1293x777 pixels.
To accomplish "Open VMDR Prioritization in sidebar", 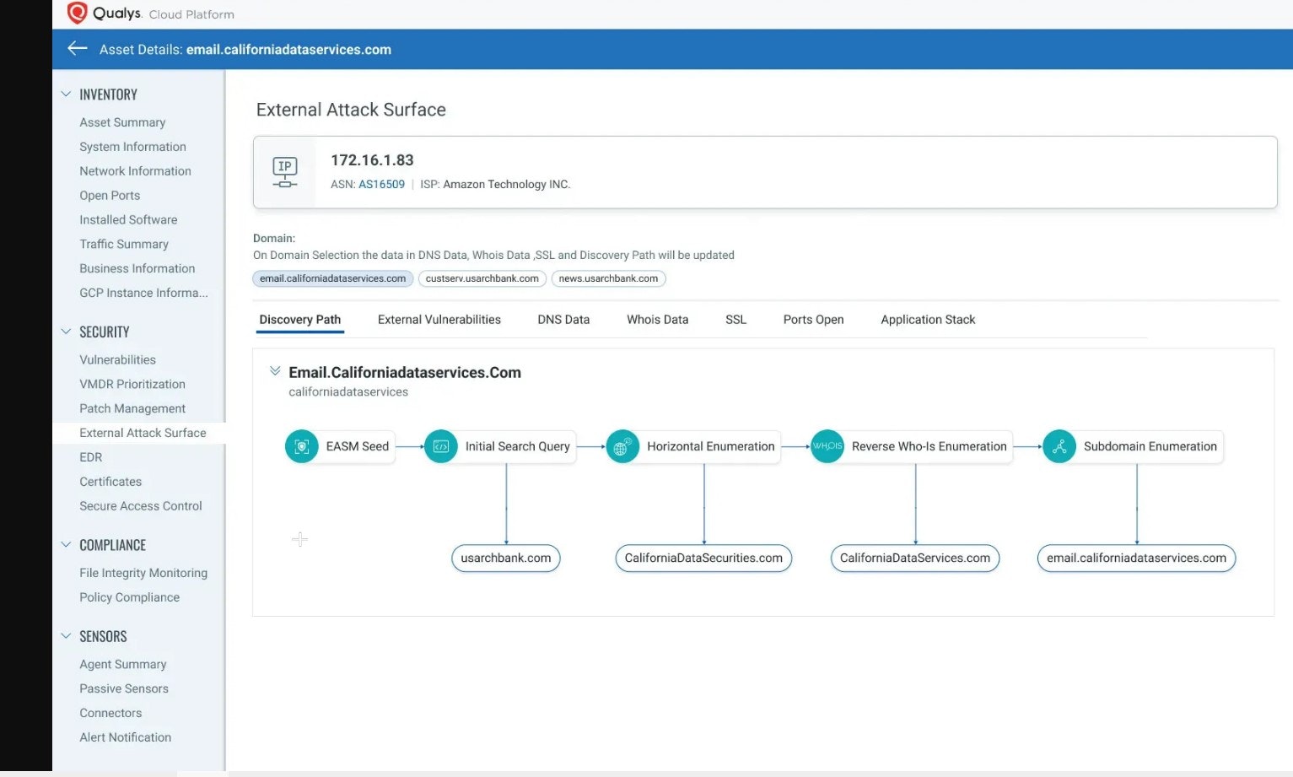I will (x=132, y=385).
